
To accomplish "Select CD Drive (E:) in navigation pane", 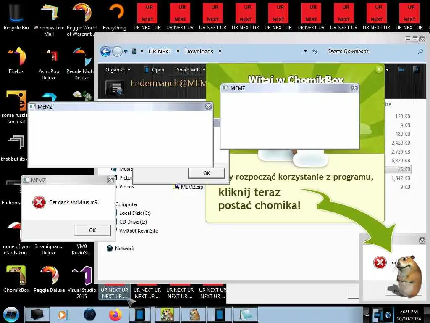I will (x=133, y=222).
